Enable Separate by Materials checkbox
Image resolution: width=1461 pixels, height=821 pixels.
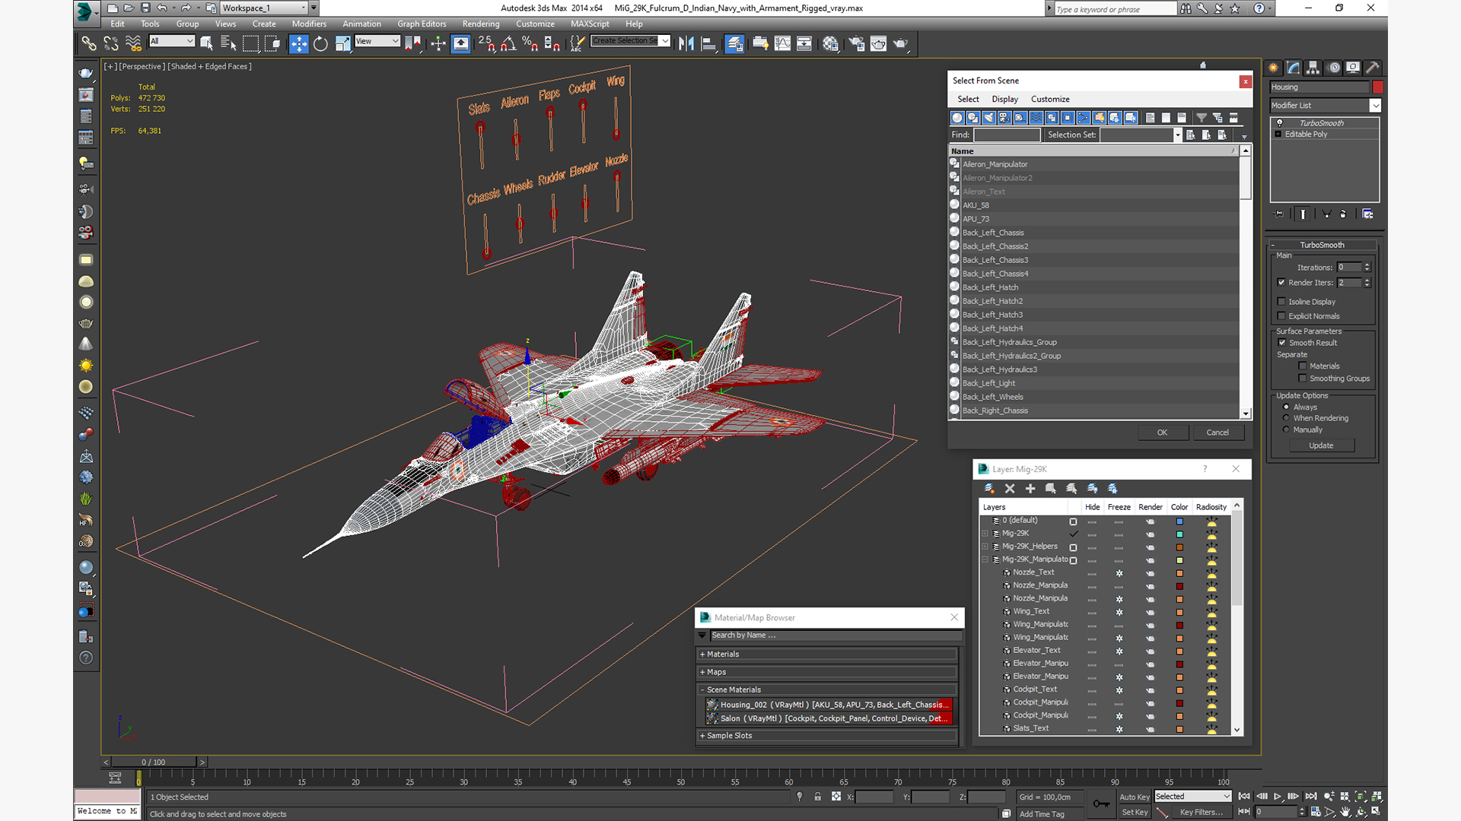[1303, 366]
